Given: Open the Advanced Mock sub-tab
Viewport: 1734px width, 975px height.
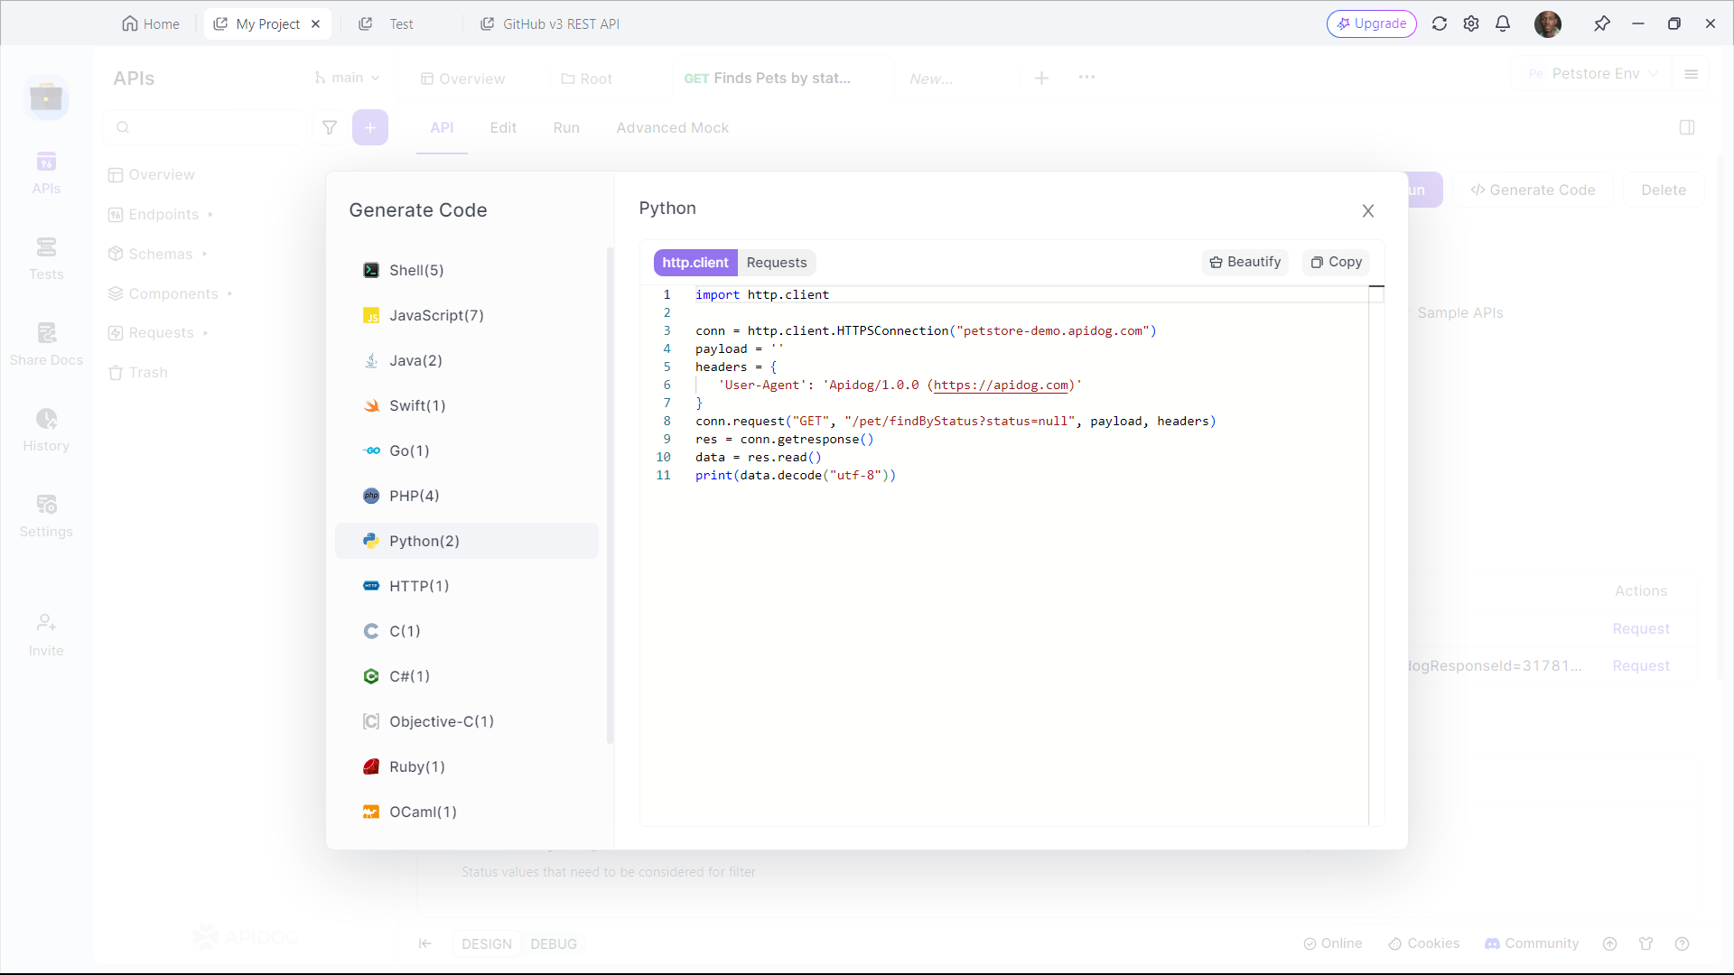Looking at the screenshot, I should (673, 128).
